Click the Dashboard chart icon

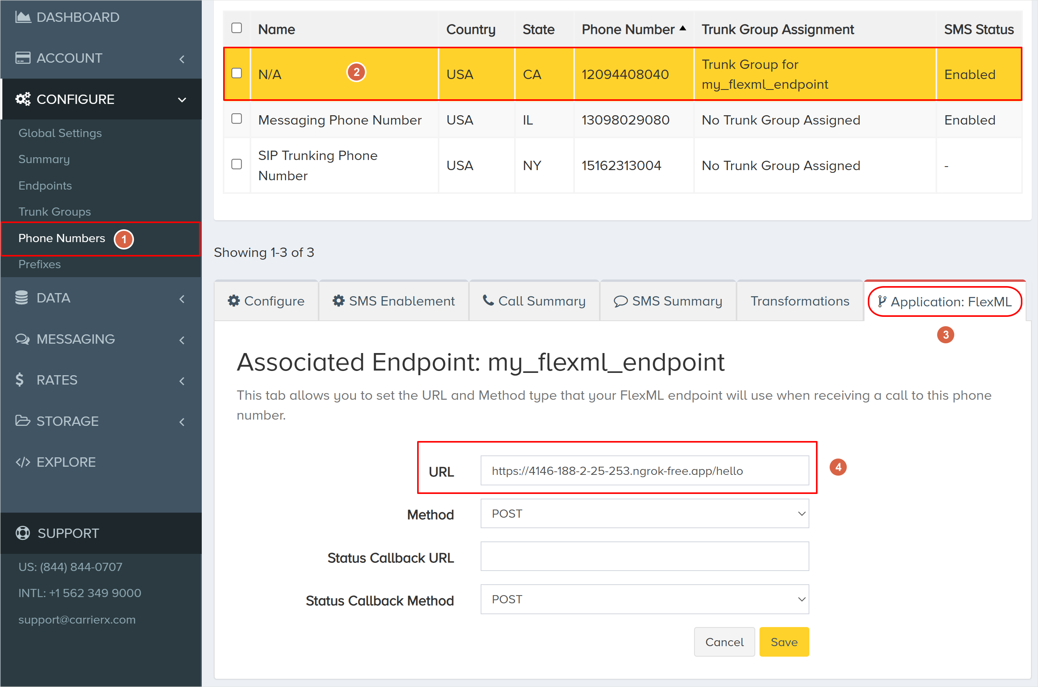pos(23,17)
